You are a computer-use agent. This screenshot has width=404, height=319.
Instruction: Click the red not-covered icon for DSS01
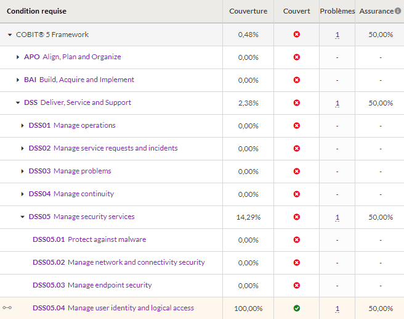pos(297,126)
